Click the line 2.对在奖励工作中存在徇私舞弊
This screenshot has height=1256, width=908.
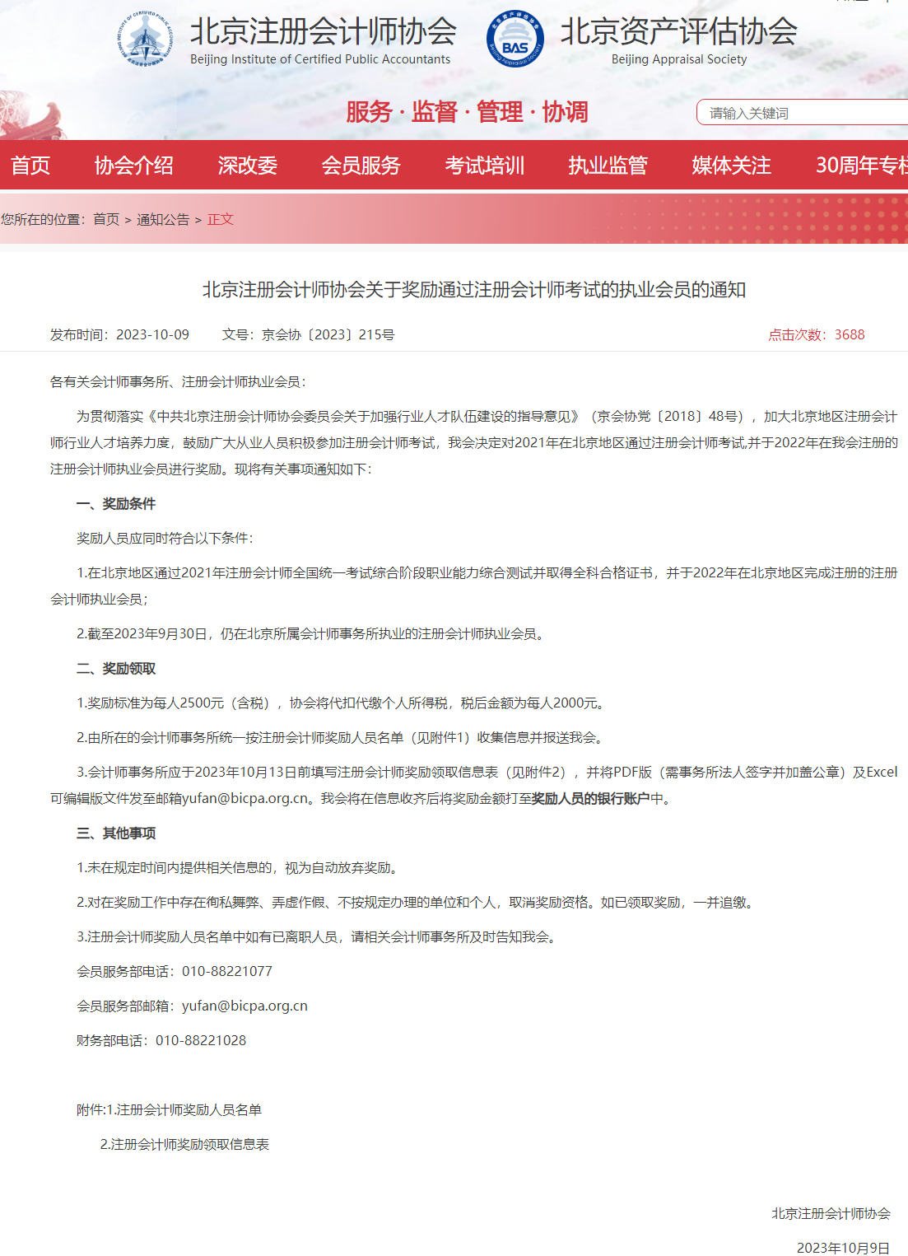(417, 903)
